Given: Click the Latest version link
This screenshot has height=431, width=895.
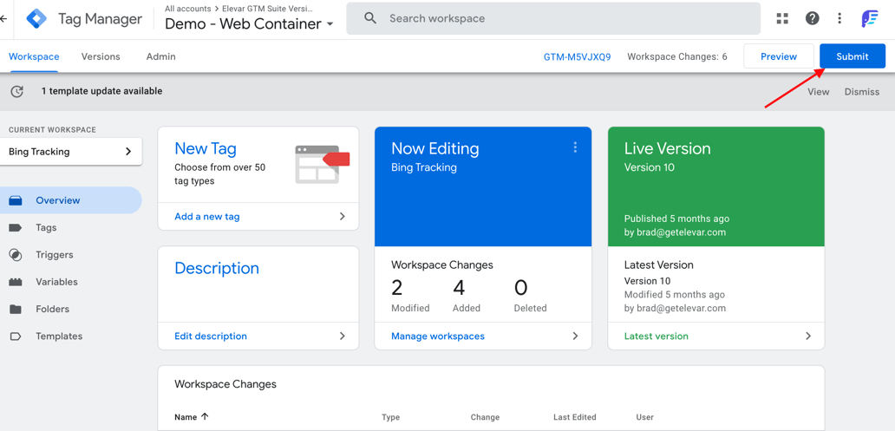Looking at the screenshot, I should click(657, 336).
